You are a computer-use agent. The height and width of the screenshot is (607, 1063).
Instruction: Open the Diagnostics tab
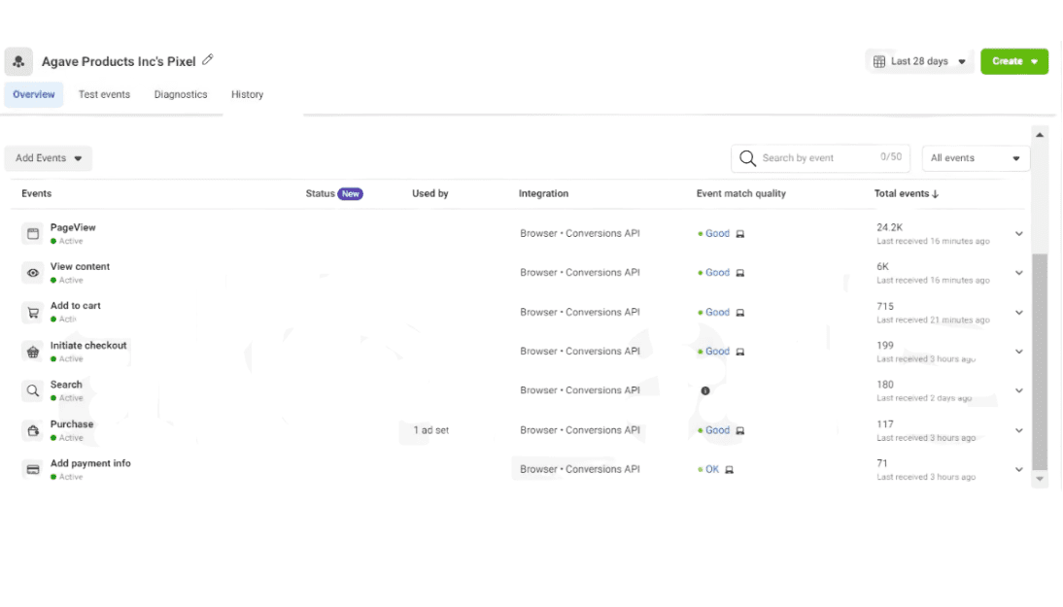coord(181,94)
